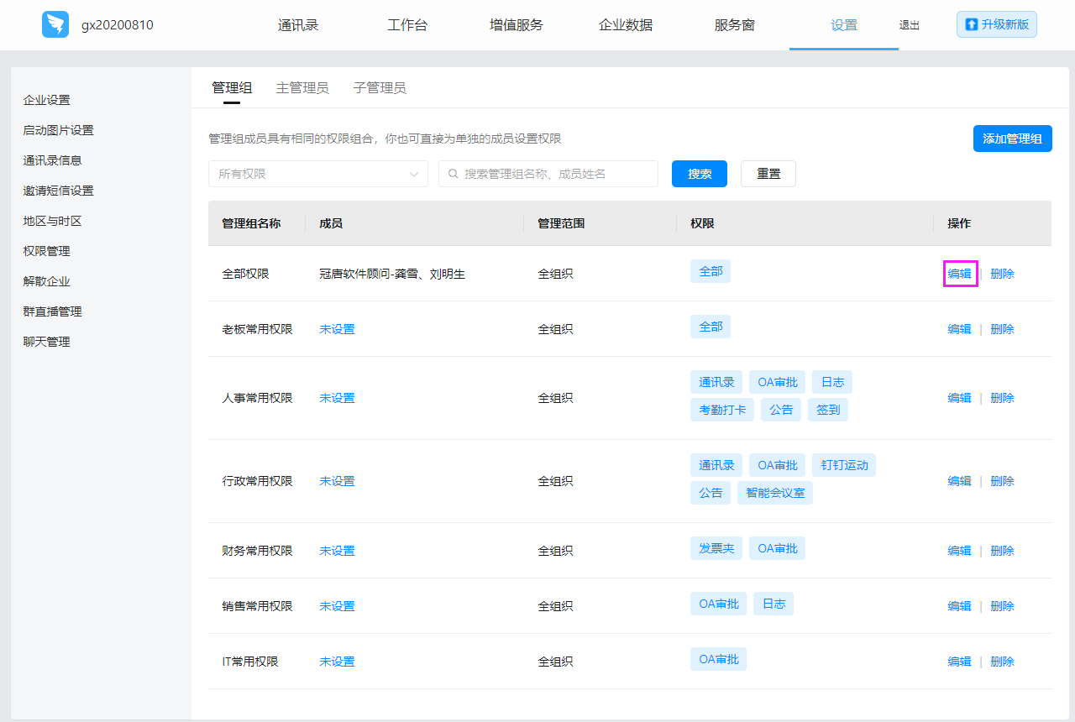Focus the 搜索管理组名称、成员姓名 search field
Viewport: 1075px width, 722px height.
pyautogui.click(x=548, y=174)
